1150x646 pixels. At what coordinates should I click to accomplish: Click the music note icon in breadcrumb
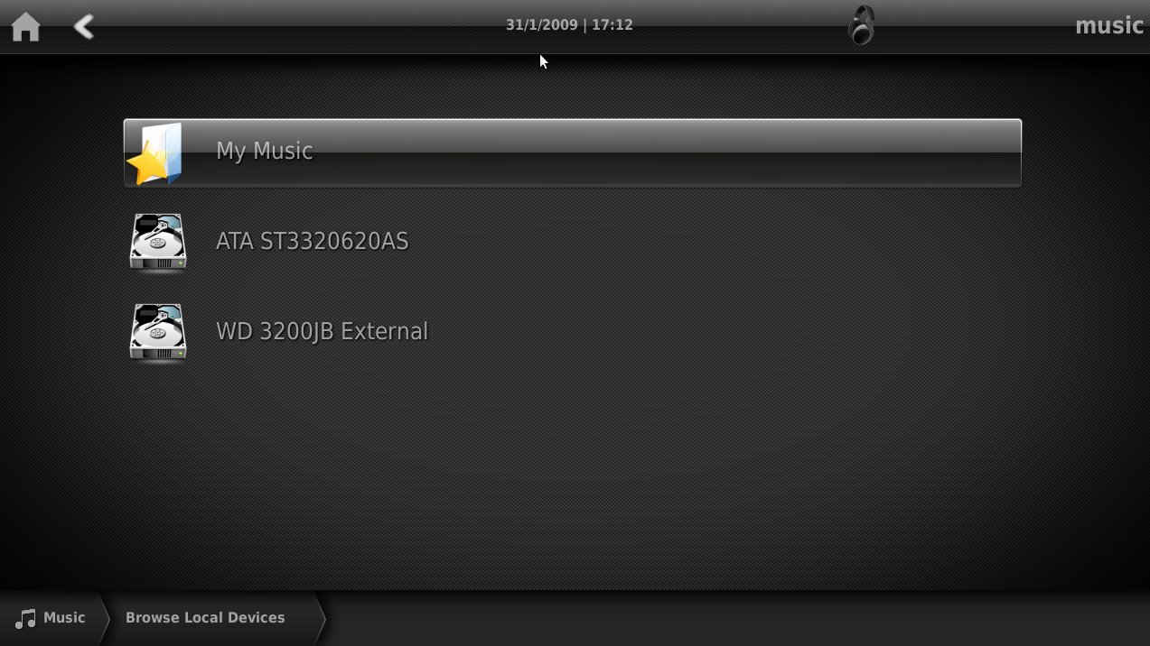pos(26,618)
